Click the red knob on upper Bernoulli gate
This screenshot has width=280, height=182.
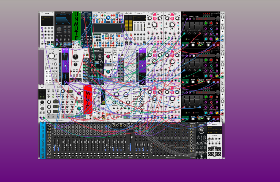click(x=108, y=57)
